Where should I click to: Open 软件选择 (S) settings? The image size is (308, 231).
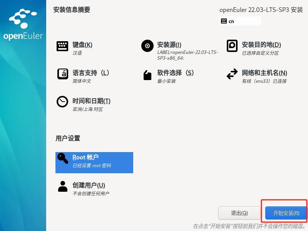point(176,73)
